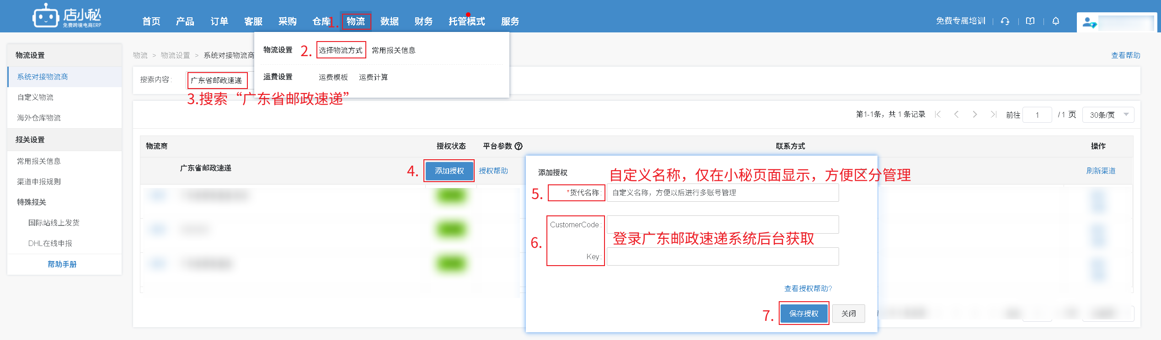1161x340 pixels.
Task: Select 自定义物流 in the left sidebar
Action: [x=35, y=97]
